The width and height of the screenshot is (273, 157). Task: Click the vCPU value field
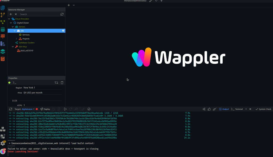click(43, 105)
